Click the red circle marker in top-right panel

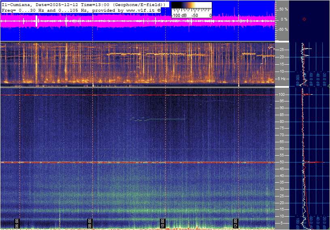[304, 19]
